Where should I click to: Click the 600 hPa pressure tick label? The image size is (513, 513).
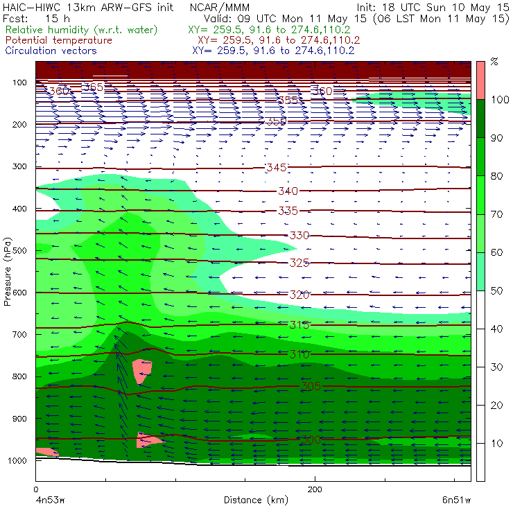click(x=19, y=293)
